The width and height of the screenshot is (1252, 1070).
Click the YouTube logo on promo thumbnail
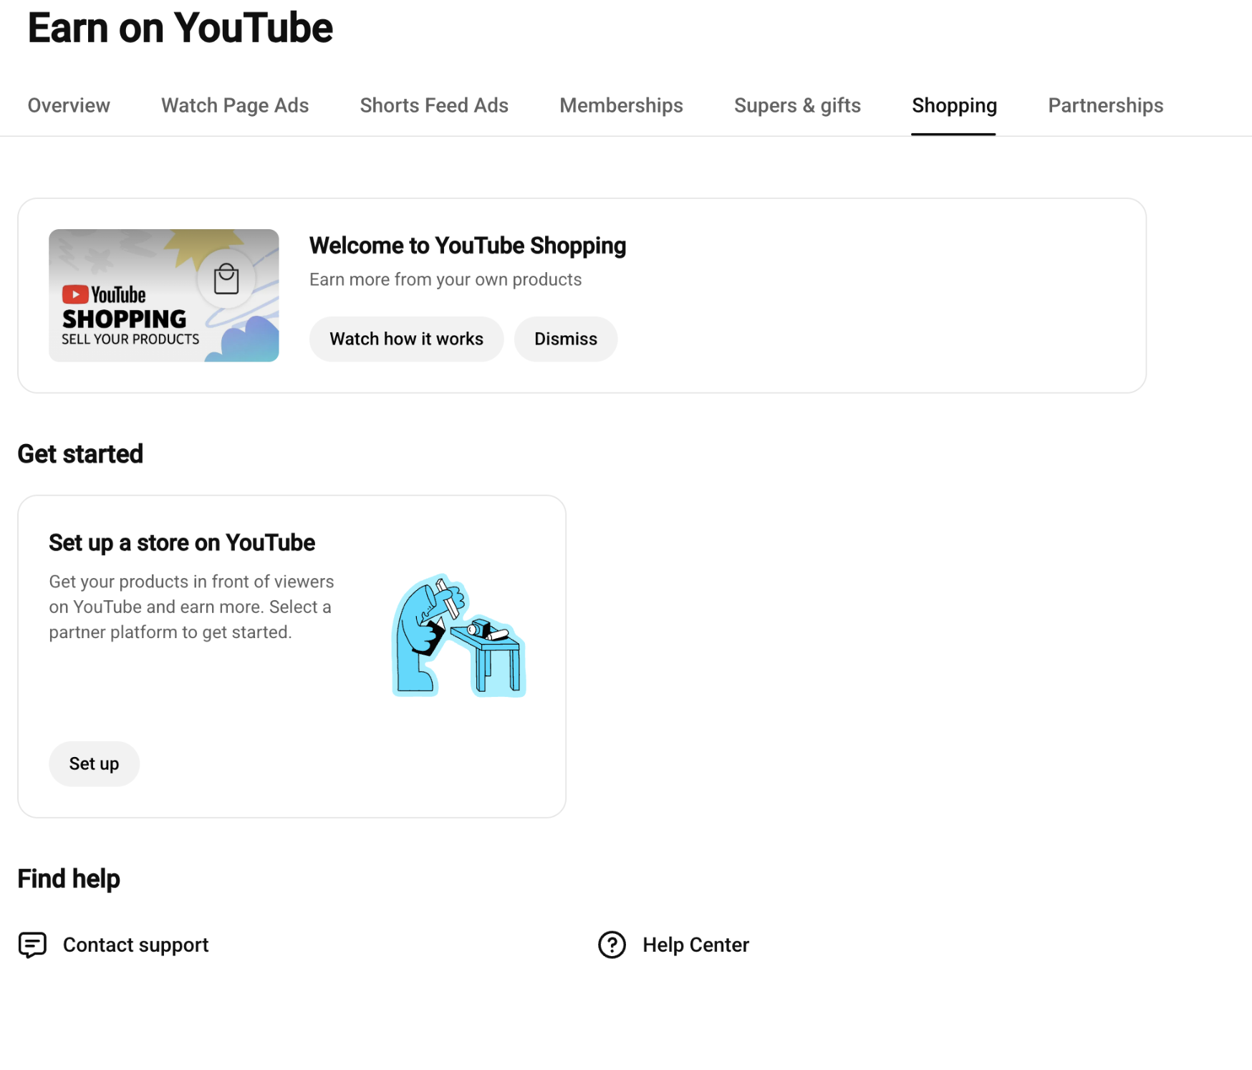click(x=104, y=294)
